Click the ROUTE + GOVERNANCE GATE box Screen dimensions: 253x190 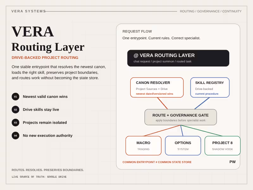(x=181, y=117)
